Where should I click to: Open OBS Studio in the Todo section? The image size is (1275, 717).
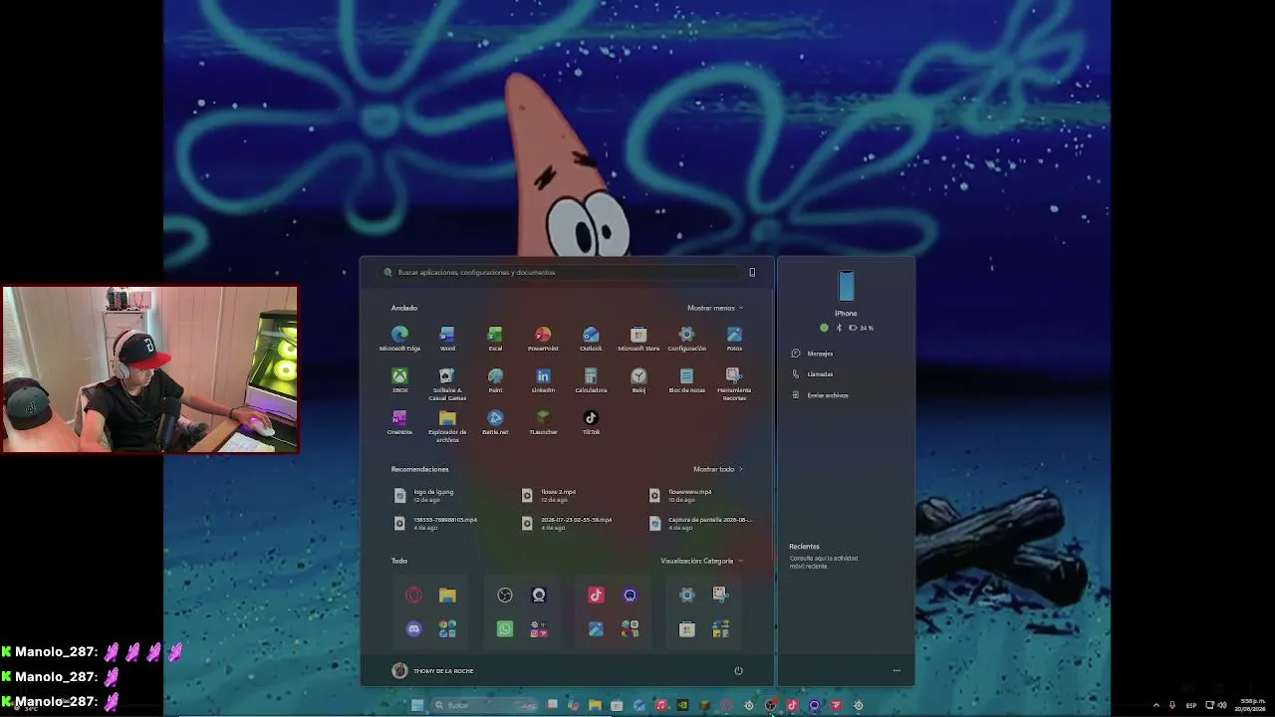505,596
